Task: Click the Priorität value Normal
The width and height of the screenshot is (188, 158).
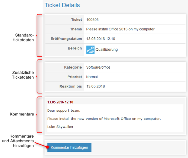Action: [92, 77]
